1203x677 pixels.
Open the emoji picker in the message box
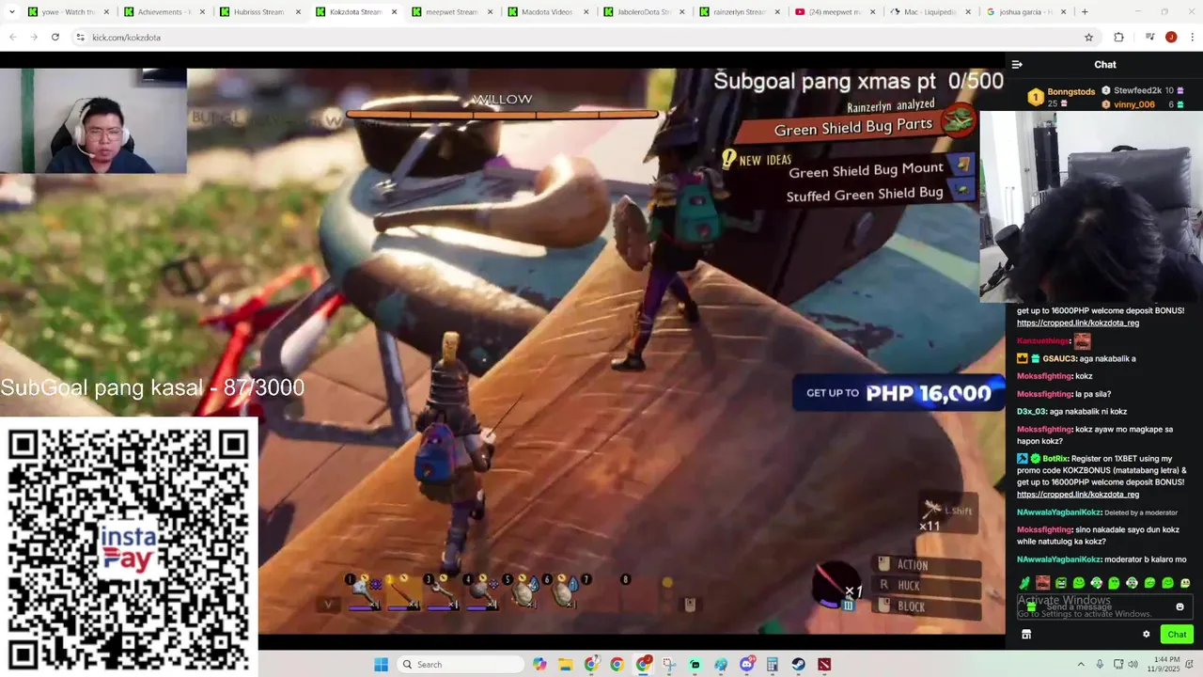pos(1180,606)
